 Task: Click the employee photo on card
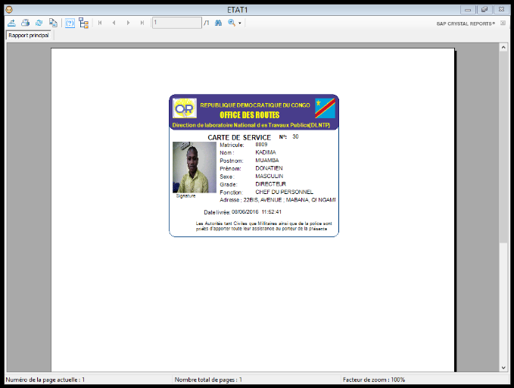[195, 167]
